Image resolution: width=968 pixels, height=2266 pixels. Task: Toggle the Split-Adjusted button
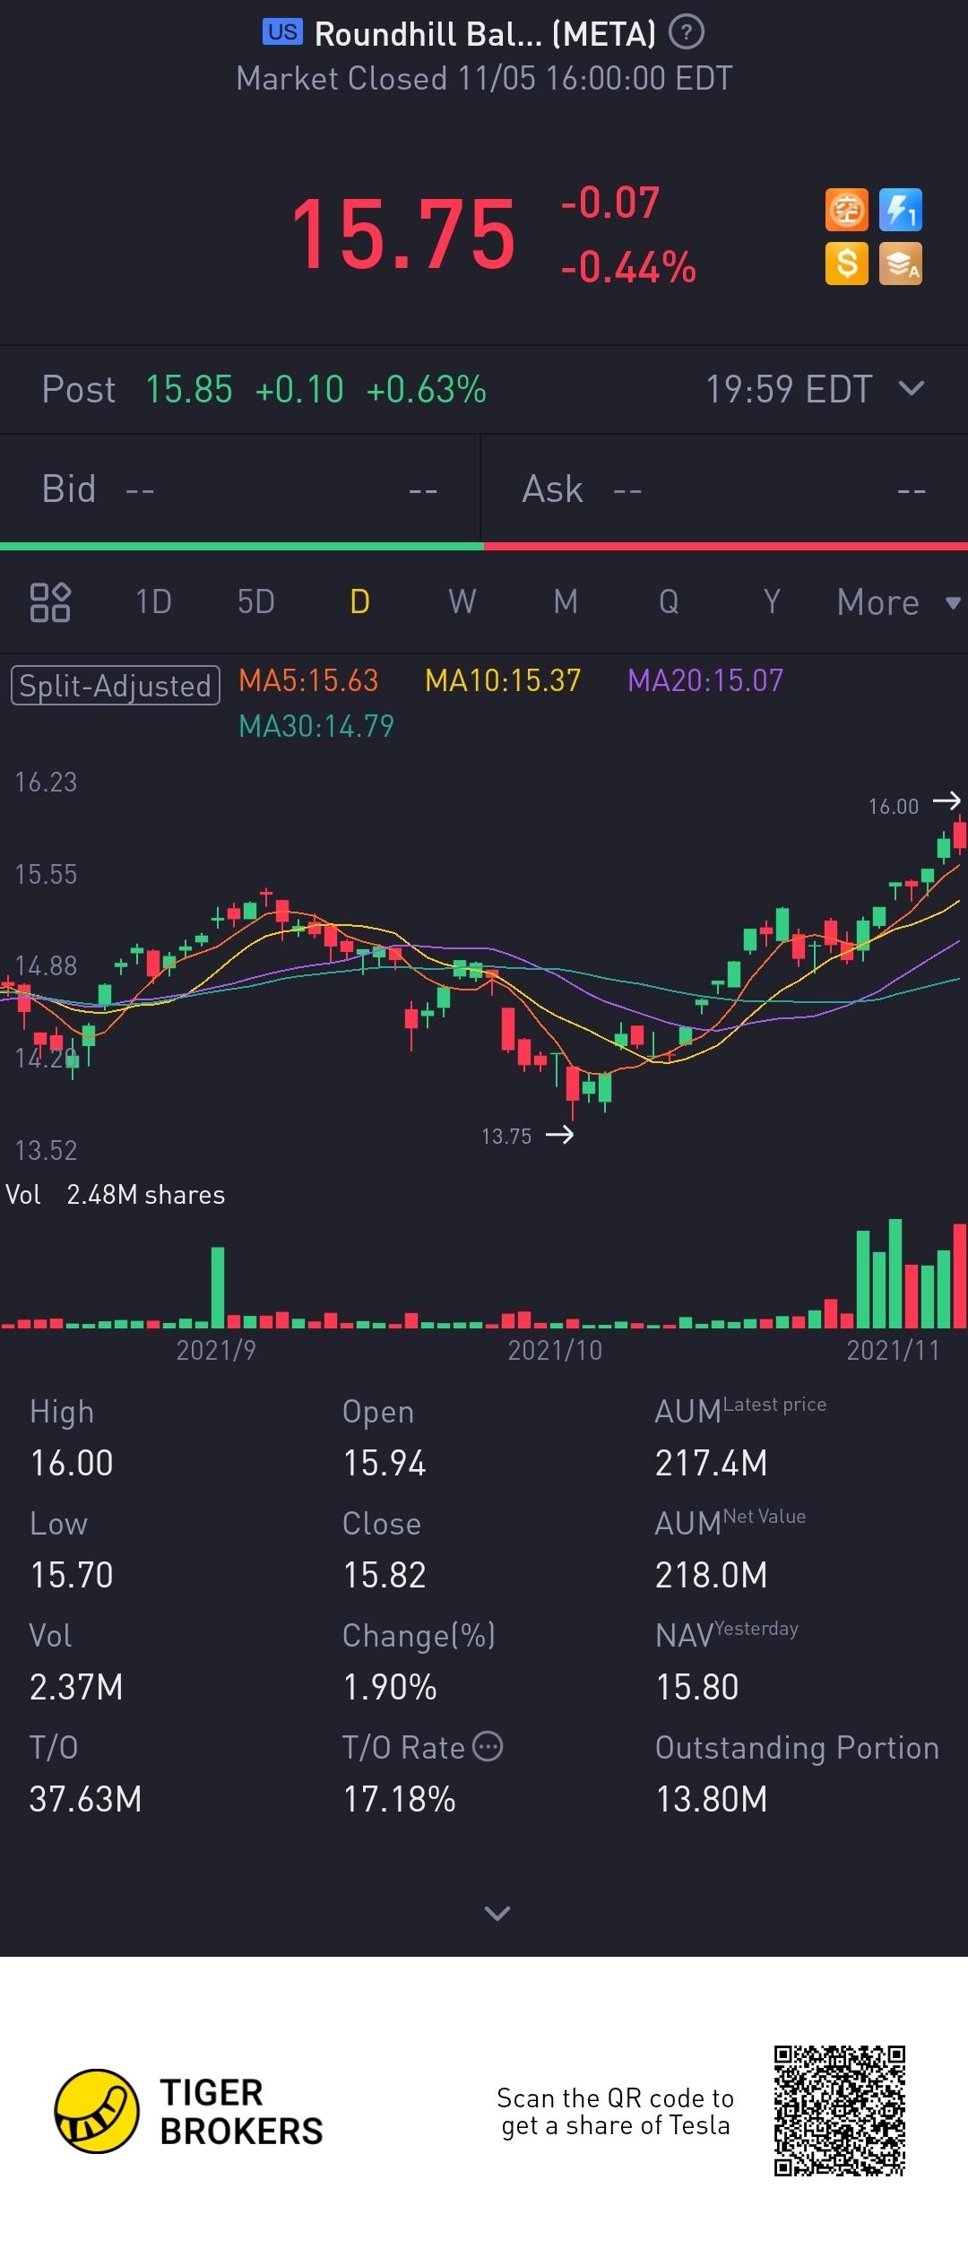coord(116,686)
